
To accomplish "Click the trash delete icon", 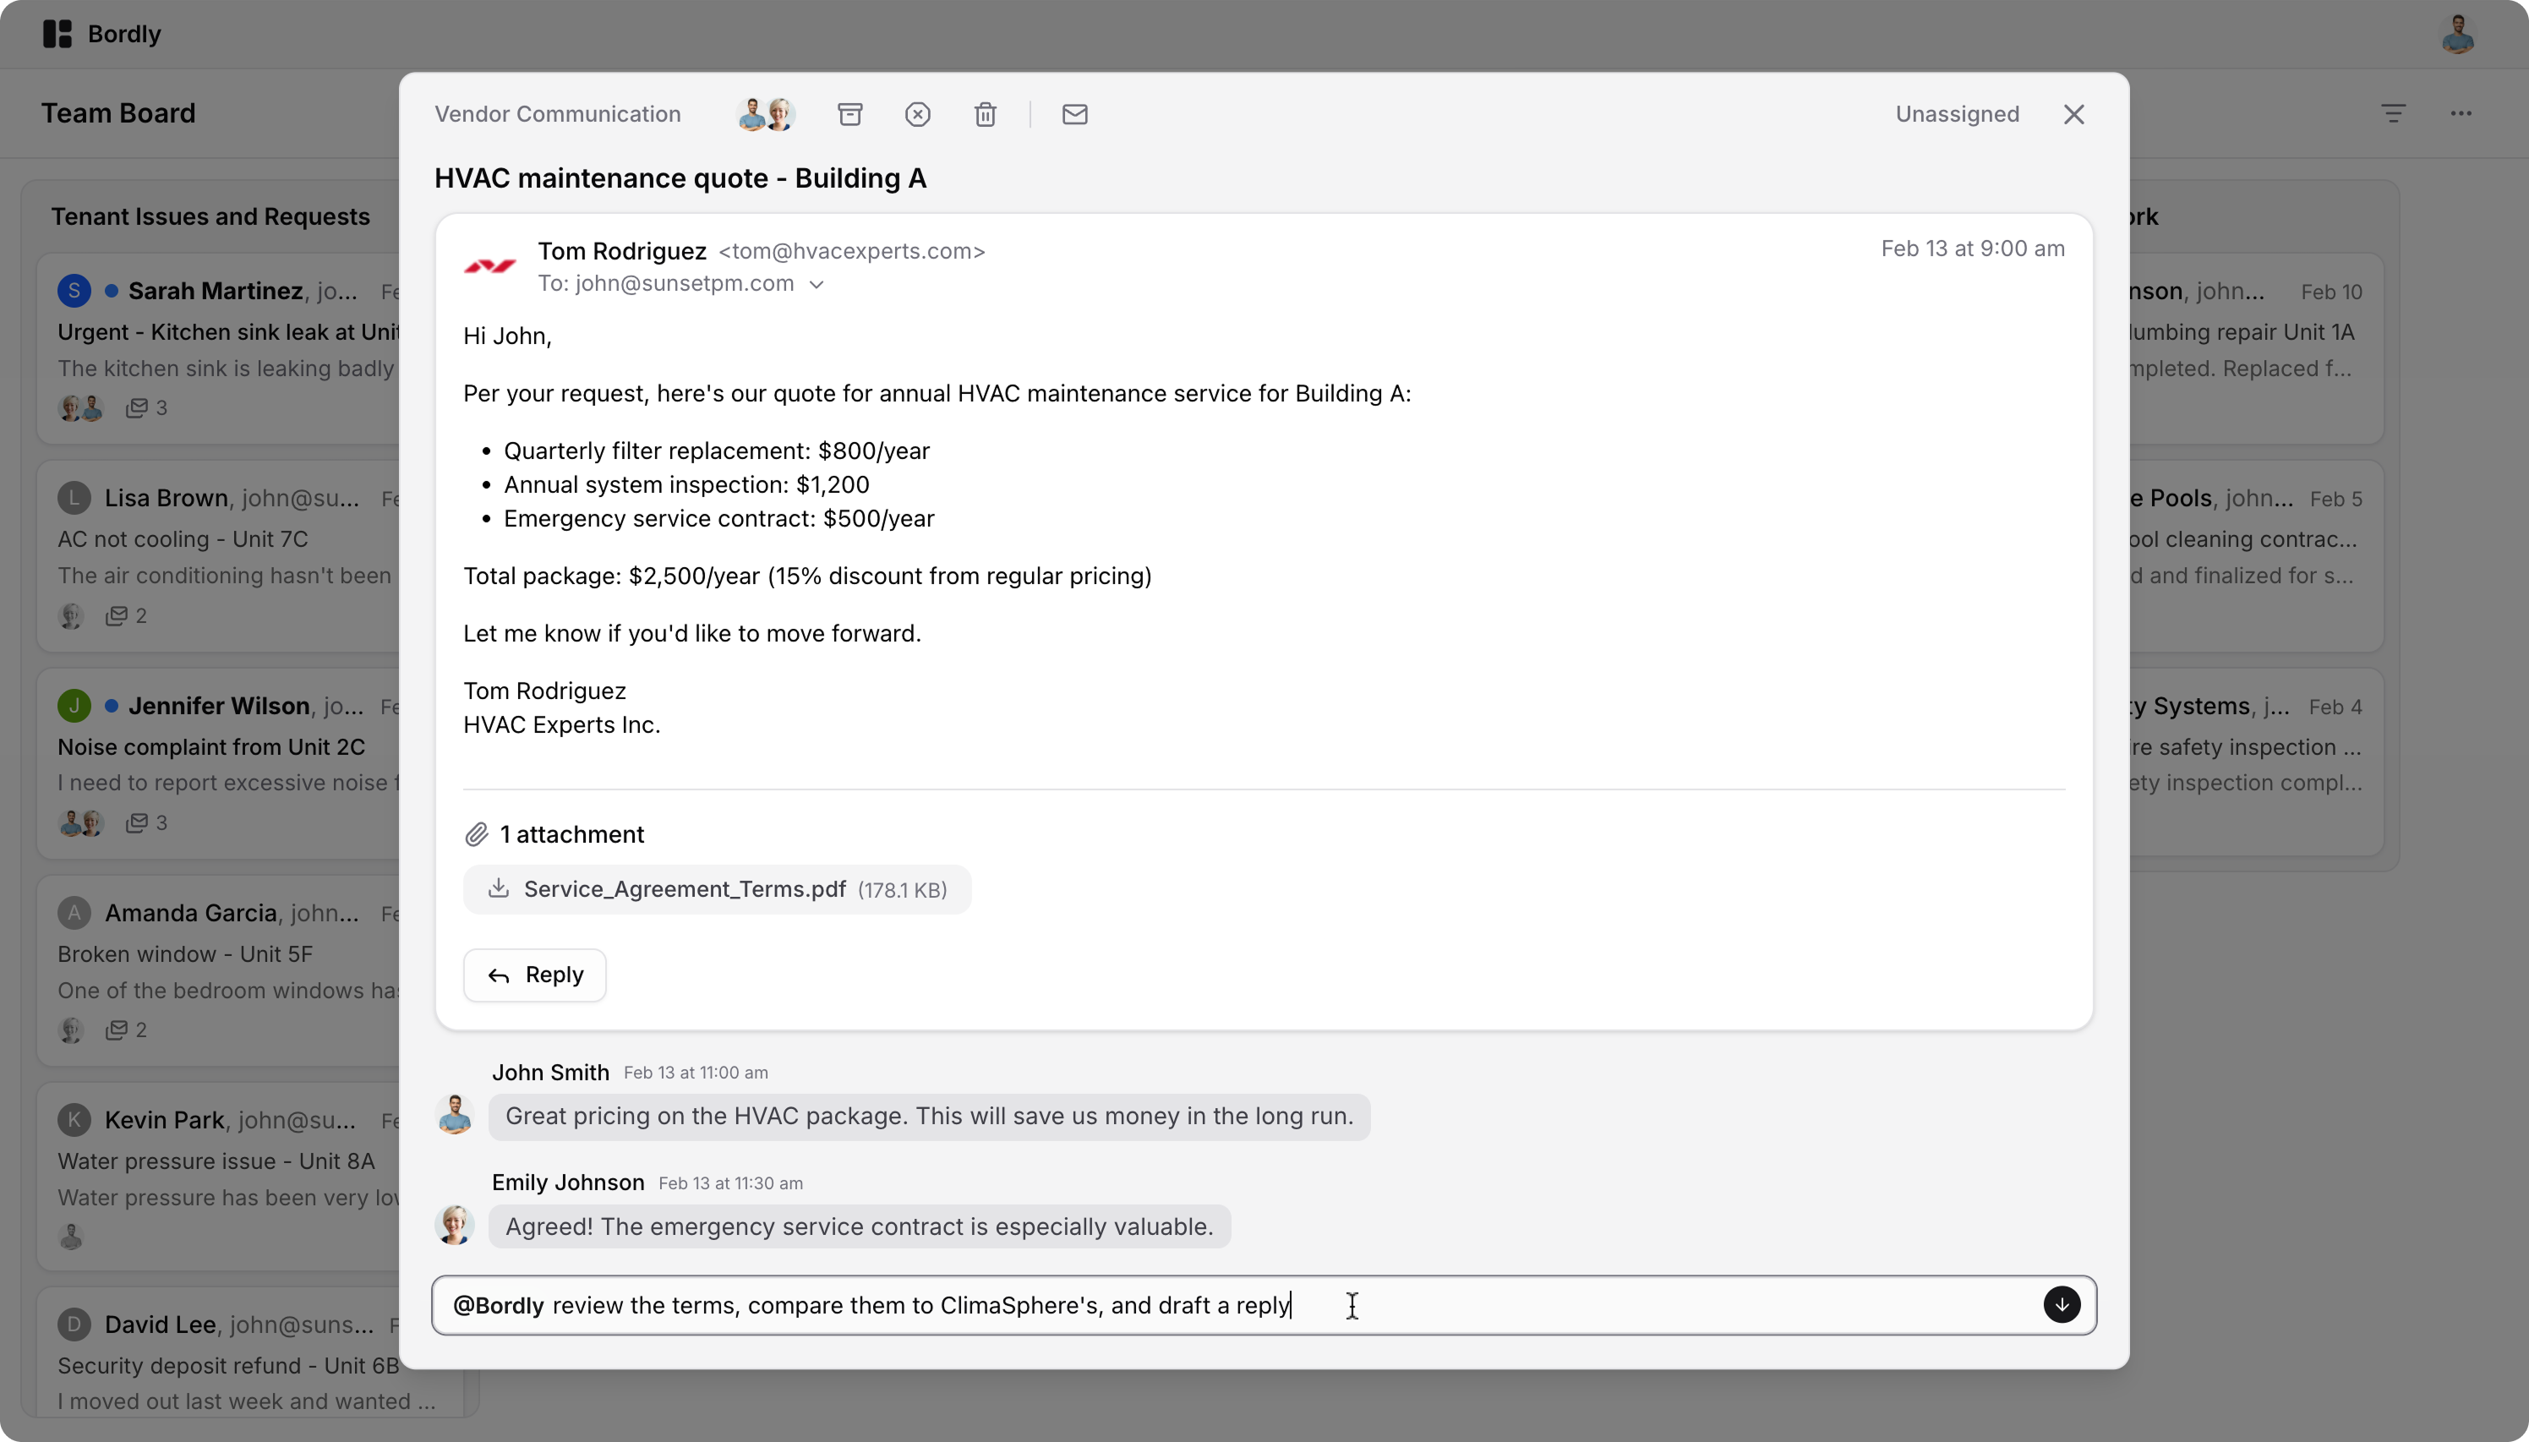I will tap(984, 114).
